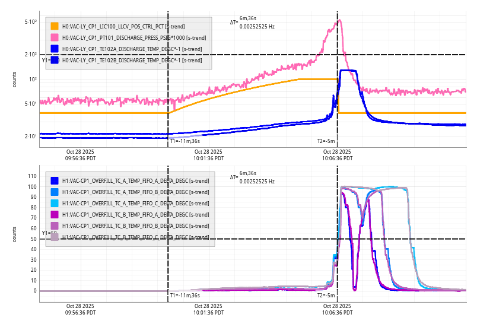Toggle the H0:VAC-LY_CP1_PT101_DISCHARGE_PRESS trace label
The height and width of the screenshot is (327, 477).
(134, 37)
